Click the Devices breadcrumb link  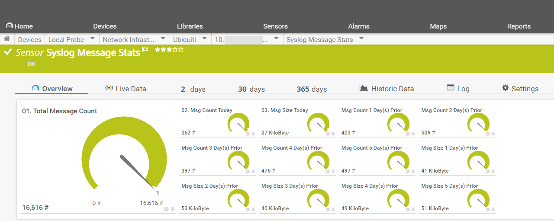(29, 39)
